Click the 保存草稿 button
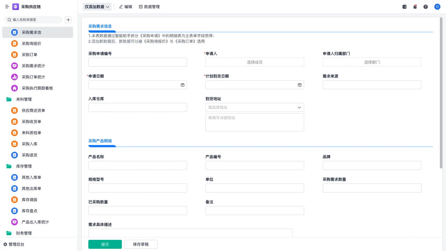Viewport: 446px width, 251px height. click(141, 244)
